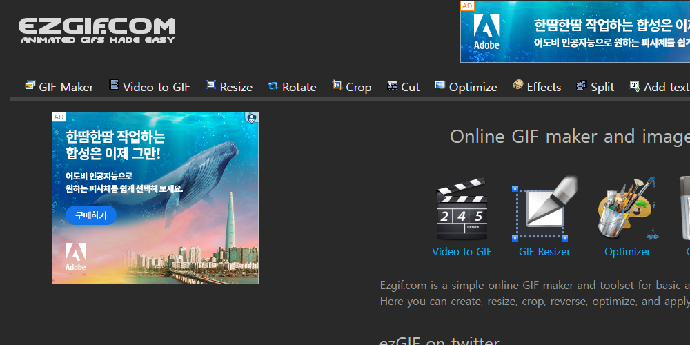Click the AD label on the top banner
The width and height of the screenshot is (690, 345).
[467, 6]
